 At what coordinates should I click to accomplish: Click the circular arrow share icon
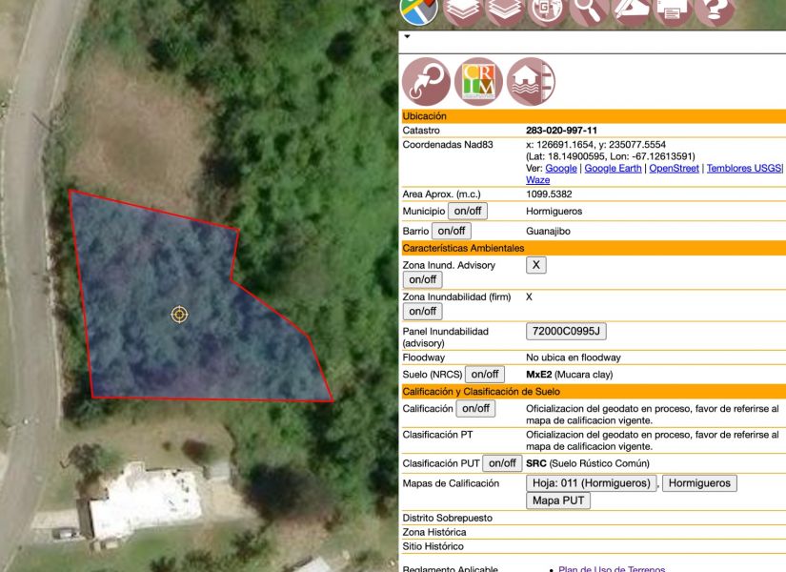(426, 82)
